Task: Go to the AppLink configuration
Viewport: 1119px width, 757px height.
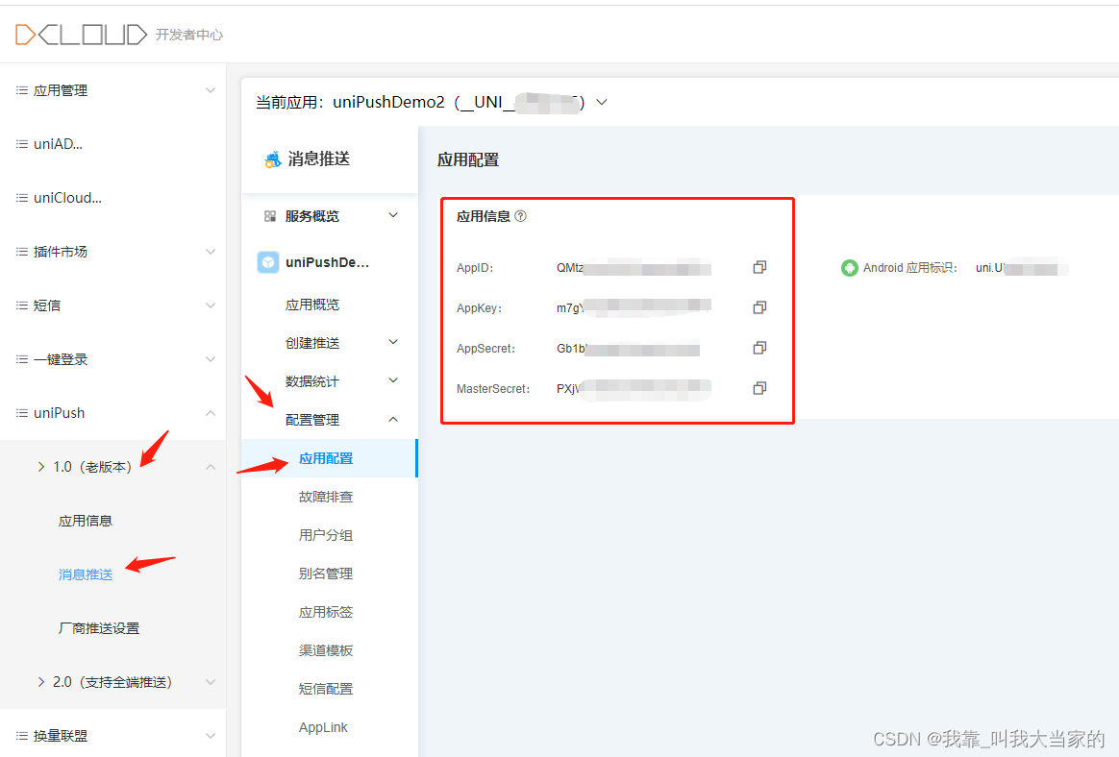Action: click(323, 727)
